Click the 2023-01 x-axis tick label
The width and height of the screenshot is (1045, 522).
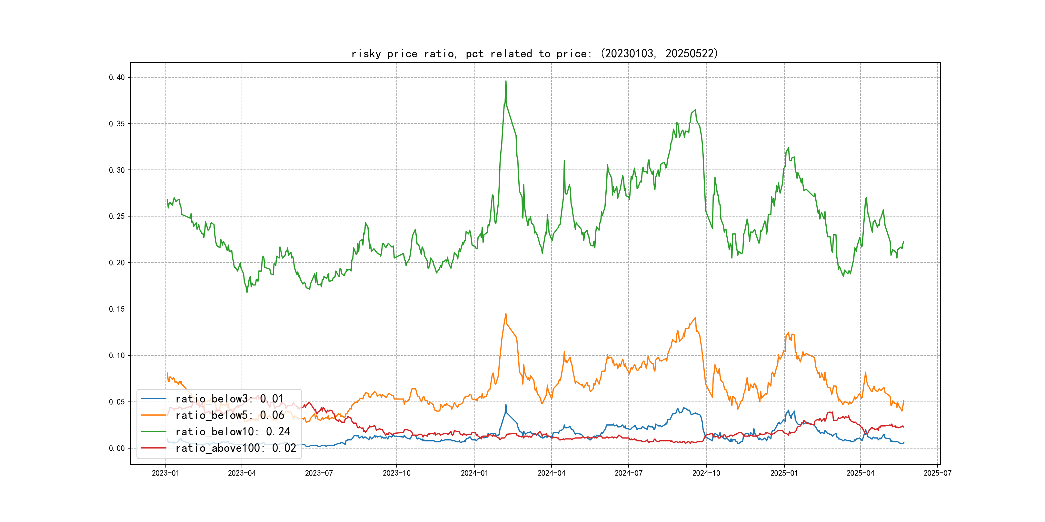coord(165,473)
